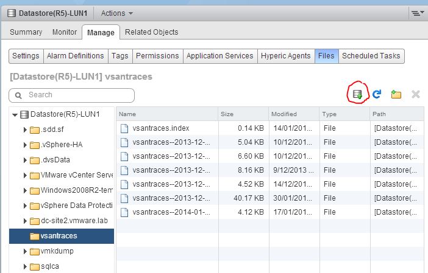Expand the vSphere Data Protection folder
Screen dimensions: 428x273
click(25, 206)
